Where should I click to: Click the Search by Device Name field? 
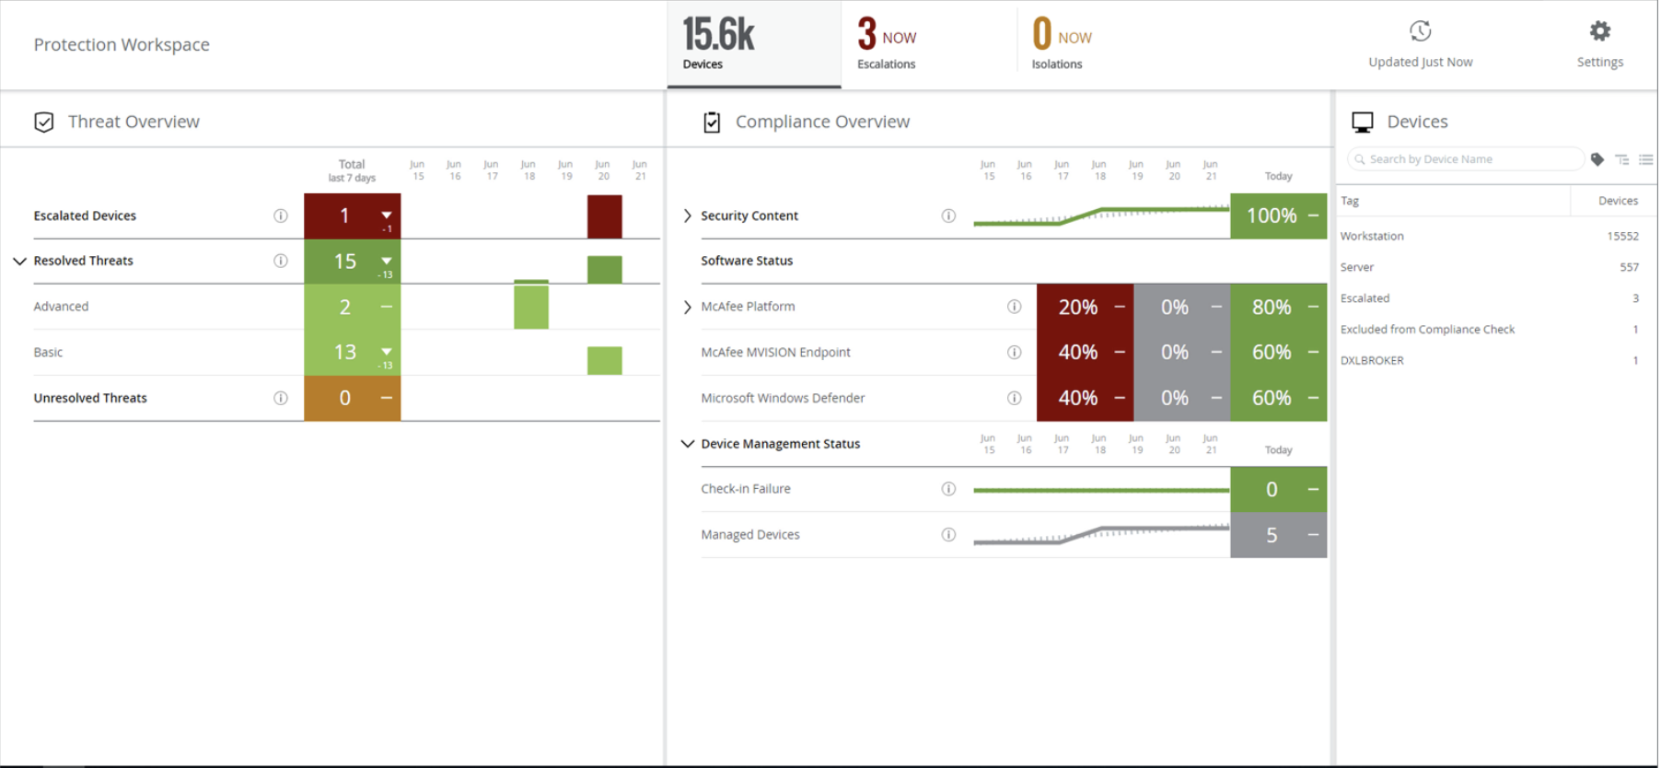click(x=1465, y=159)
